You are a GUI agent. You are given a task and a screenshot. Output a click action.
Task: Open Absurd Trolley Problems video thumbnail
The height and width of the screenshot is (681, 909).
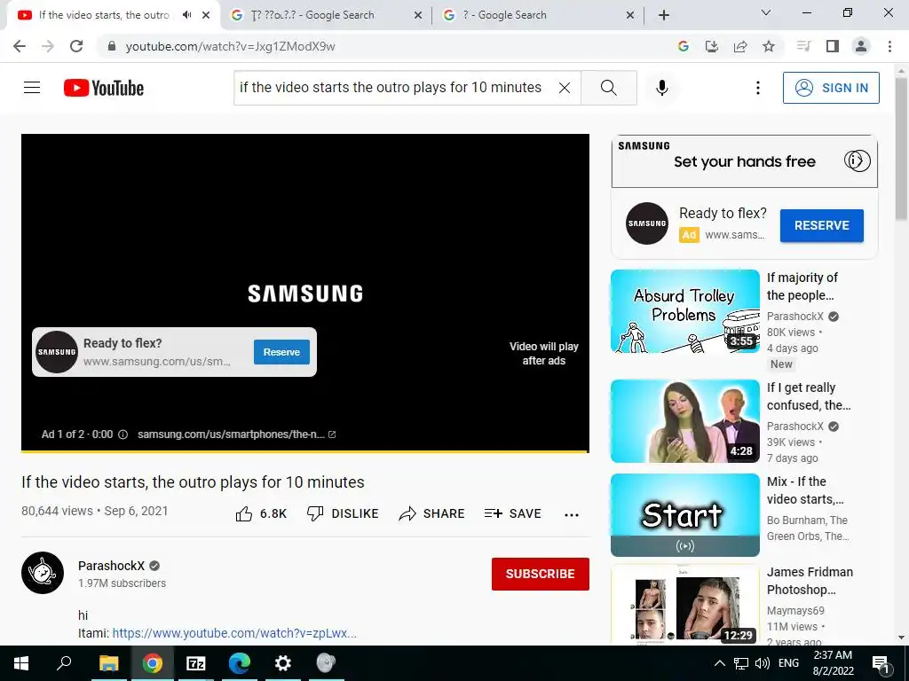click(685, 311)
